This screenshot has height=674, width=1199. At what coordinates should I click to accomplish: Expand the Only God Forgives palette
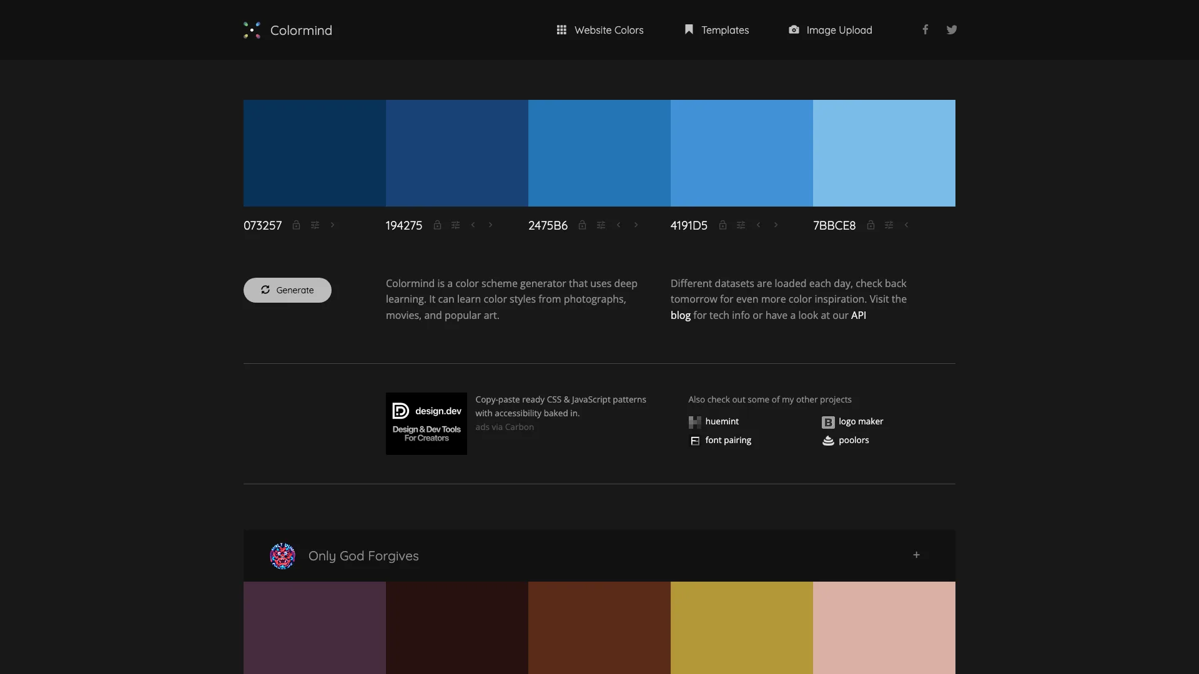point(917,555)
